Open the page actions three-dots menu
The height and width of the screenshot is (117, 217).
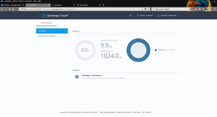(142, 9)
